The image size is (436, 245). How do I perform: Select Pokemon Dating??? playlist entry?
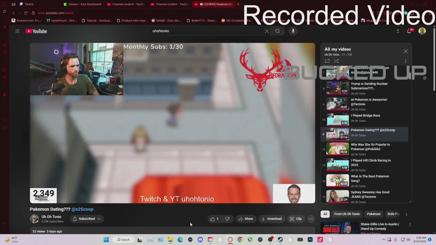(x=364, y=134)
